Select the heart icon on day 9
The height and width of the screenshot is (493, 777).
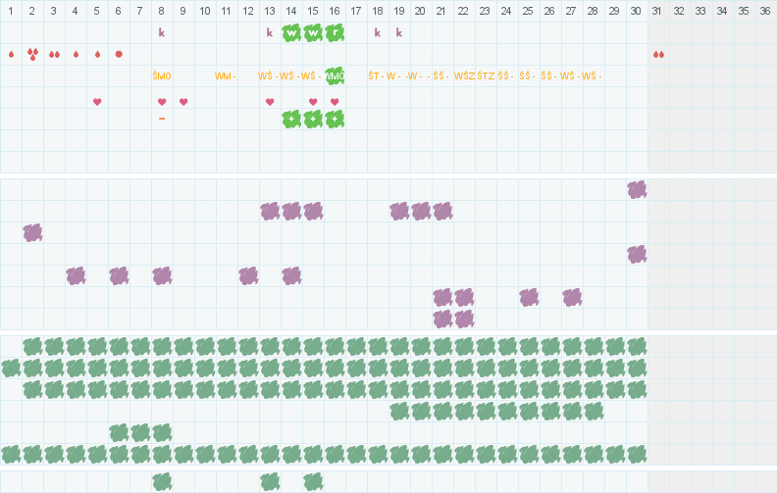183,102
